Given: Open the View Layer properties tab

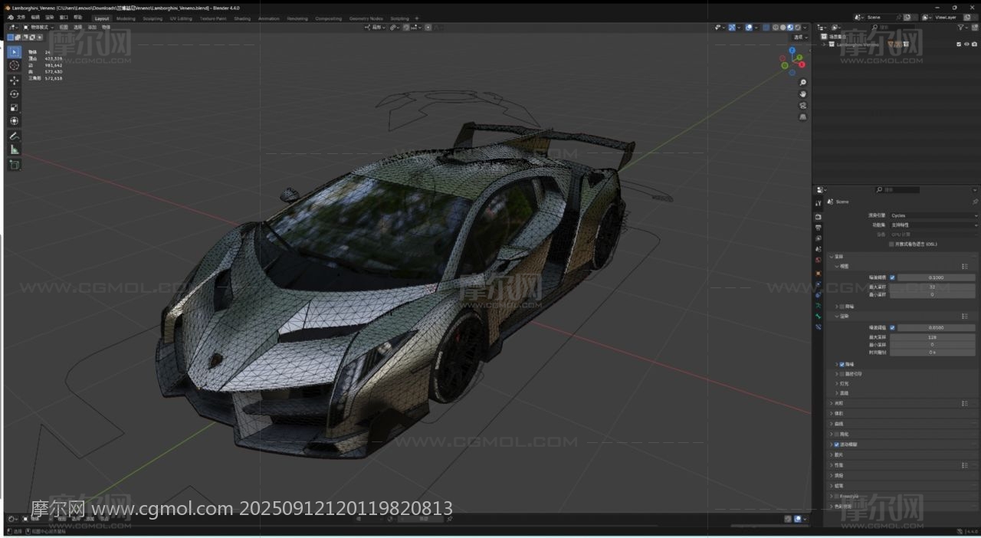Looking at the screenshot, I should (819, 238).
